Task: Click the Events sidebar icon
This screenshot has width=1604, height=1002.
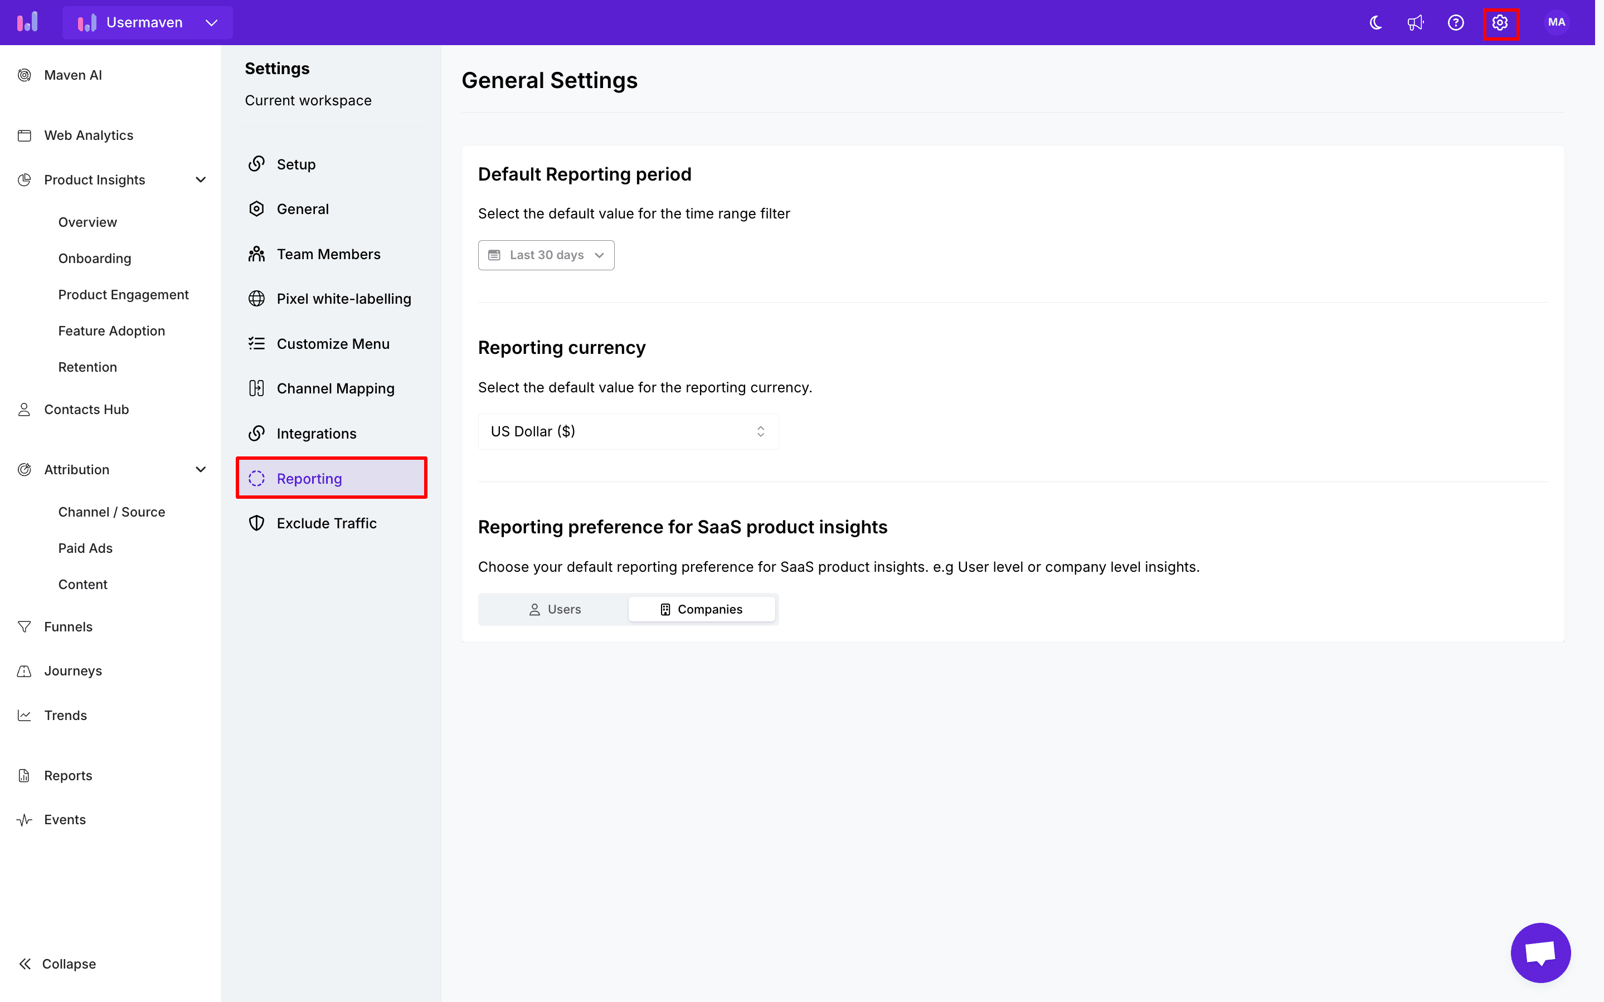Action: (x=26, y=820)
